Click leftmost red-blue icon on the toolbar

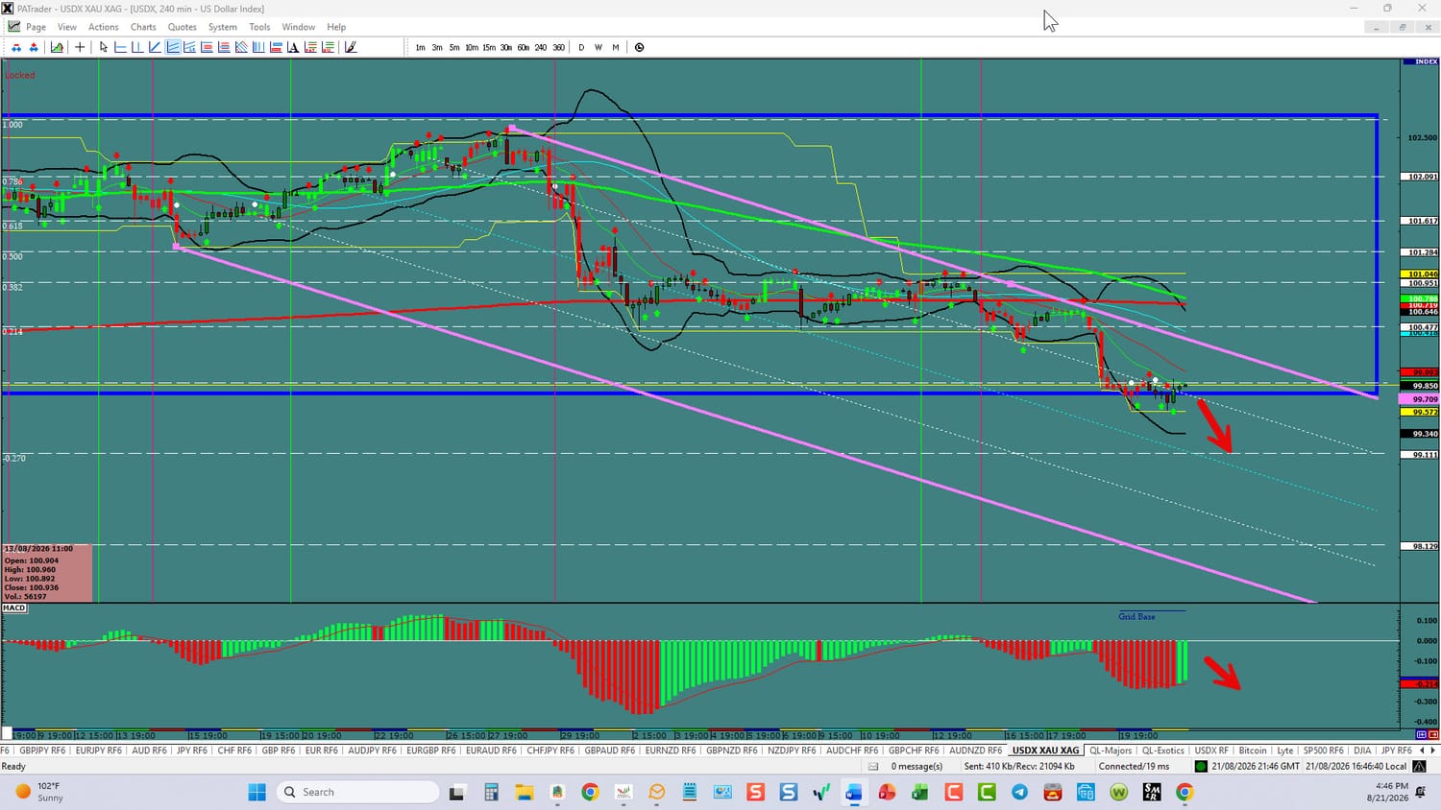click(16, 47)
